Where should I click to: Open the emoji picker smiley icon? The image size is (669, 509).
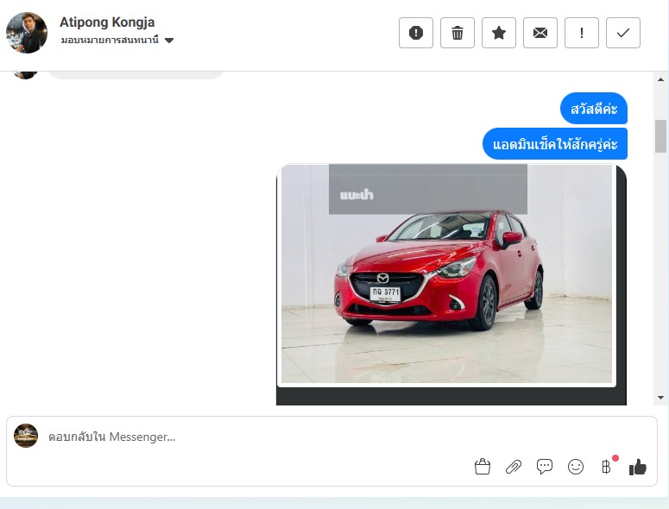(x=576, y=467)
